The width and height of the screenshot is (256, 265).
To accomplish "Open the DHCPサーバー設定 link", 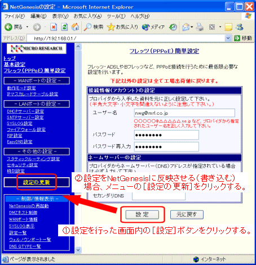I will [x=25, y=111].
